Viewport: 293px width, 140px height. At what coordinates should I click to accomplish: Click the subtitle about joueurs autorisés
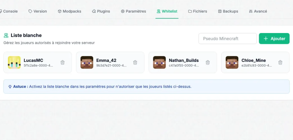tap(49, 43)
